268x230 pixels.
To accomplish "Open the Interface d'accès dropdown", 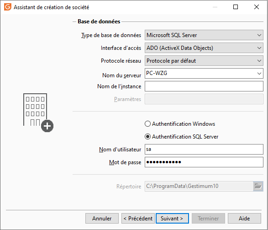I will [x=204, y=48].
